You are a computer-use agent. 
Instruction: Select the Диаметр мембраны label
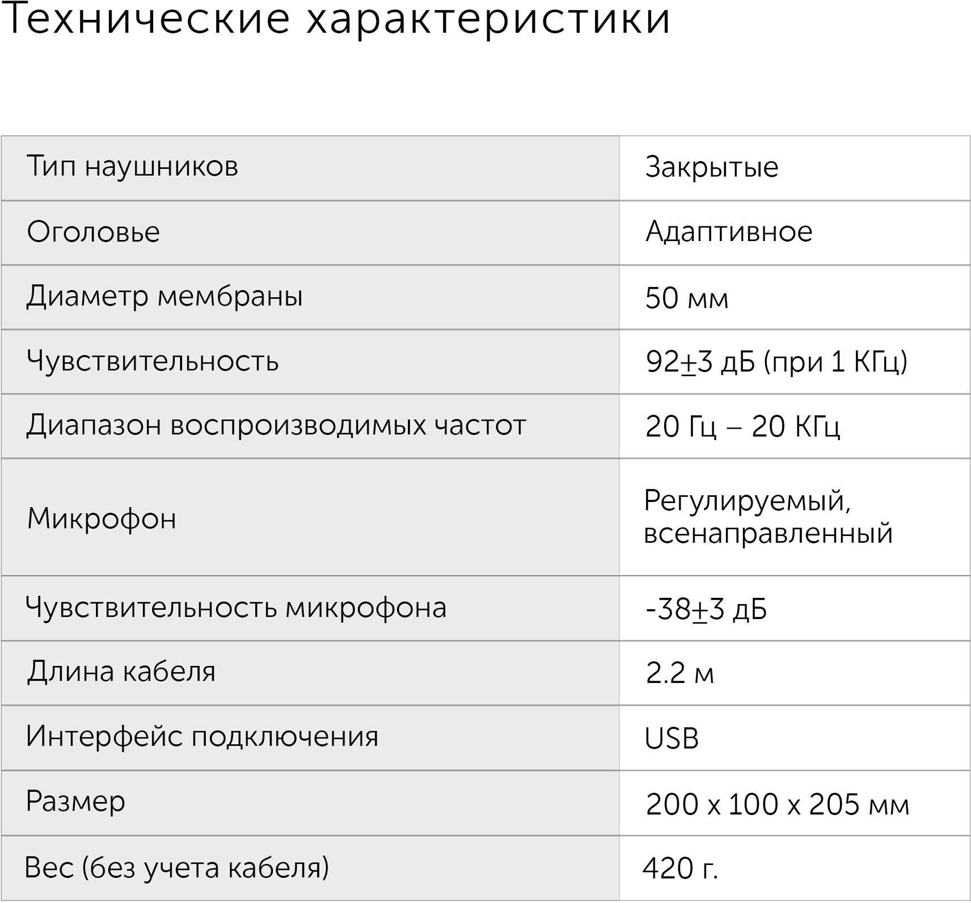164,296
